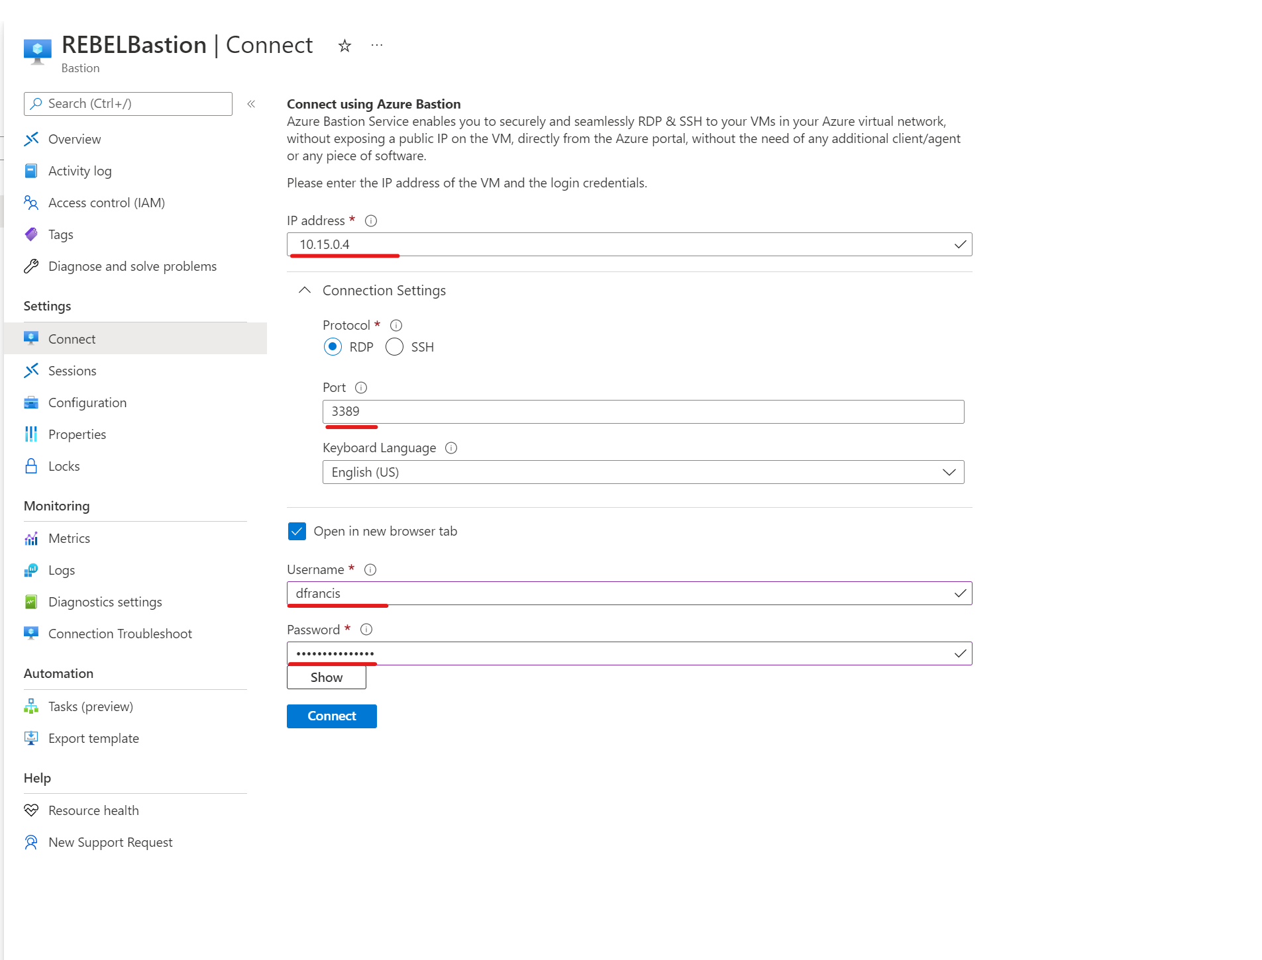Open the Sessions page
This screenshot has width=1262, height=960.
tap(72, 370)
